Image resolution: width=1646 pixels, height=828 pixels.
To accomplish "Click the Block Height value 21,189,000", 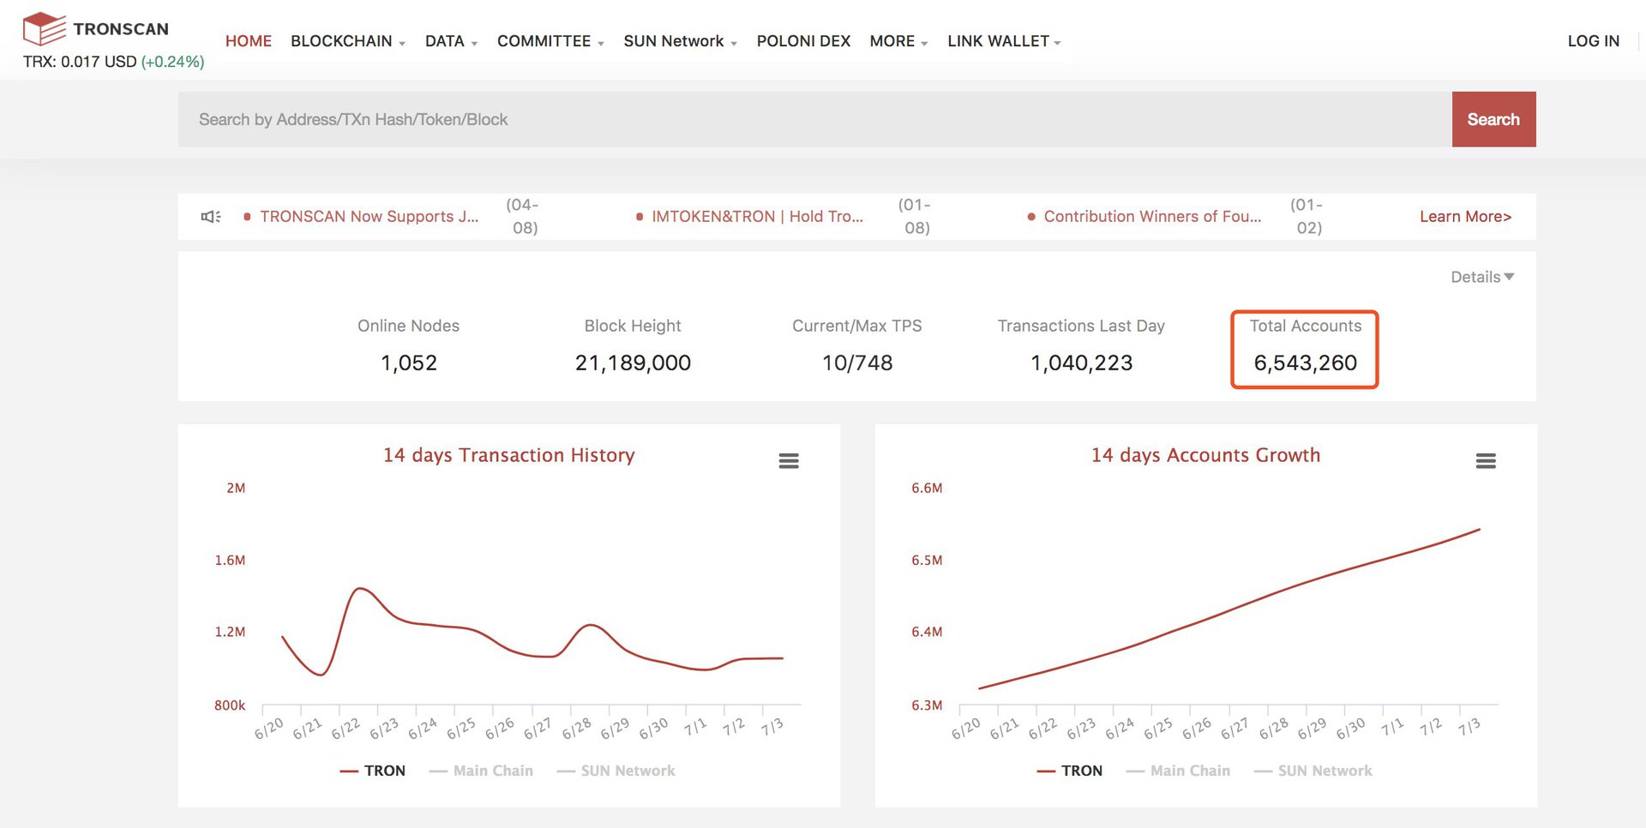I will (633, 363).
